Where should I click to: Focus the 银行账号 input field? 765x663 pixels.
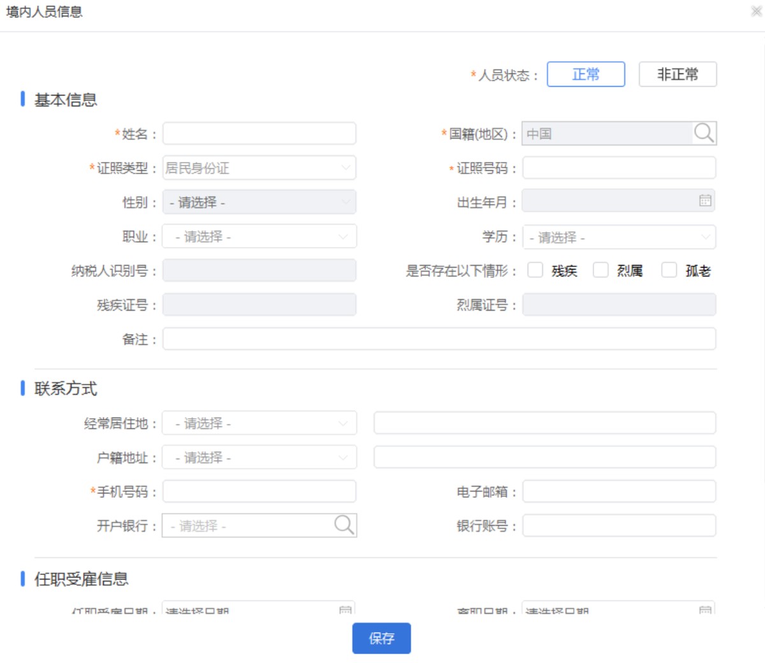[x=619, y=525]
